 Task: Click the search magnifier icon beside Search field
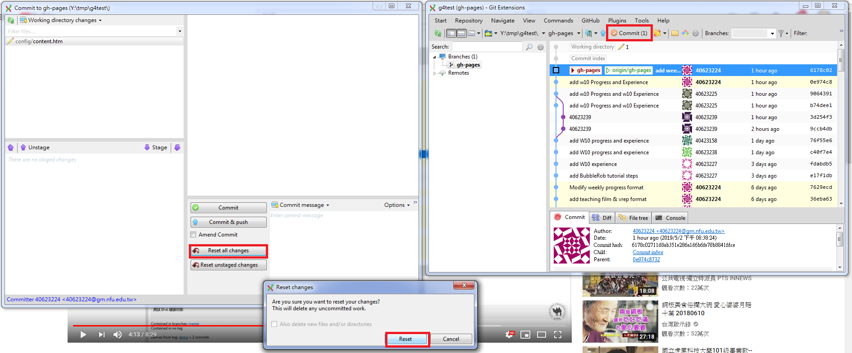point(529,47)
